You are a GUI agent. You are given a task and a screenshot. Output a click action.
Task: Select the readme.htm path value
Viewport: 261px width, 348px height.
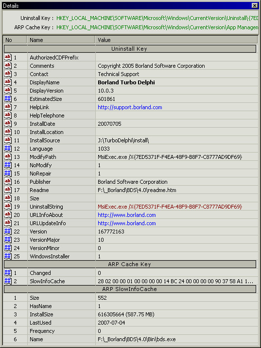pos(137,190)
